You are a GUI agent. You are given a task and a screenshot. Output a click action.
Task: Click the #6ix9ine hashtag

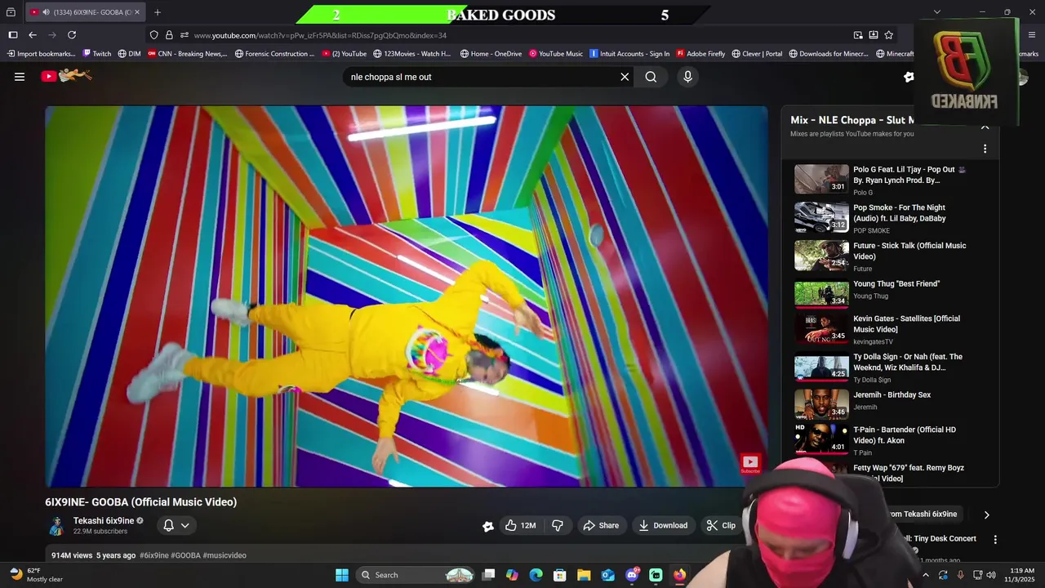pyautogui.click(x=154, y=555)
